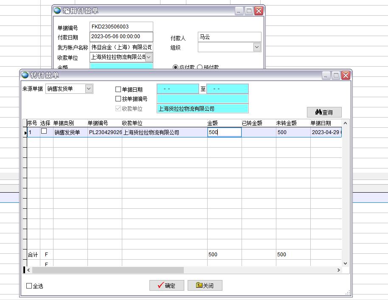Expand the 收款单位 dropdown in payment form
The width and height of the screenshot is (388, 300).
[x=149, y=57]
